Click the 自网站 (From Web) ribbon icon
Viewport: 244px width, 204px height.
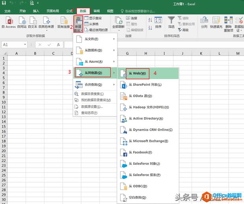coord(22,22)
